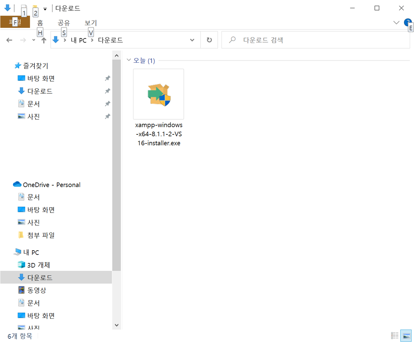414x342 pixels.
Task: Open the address bar history dropdown
Action: point(192,40)
